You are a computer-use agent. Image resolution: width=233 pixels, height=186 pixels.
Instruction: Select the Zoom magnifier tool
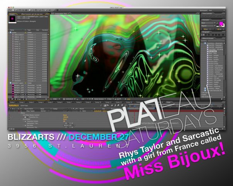(16, 10)
